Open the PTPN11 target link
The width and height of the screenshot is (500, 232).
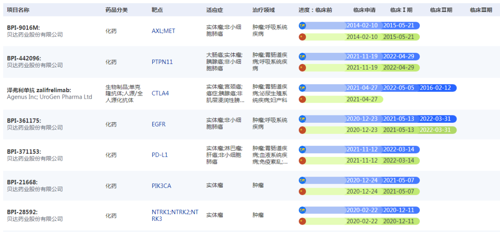pyautogui.click(x=162, y=62)
